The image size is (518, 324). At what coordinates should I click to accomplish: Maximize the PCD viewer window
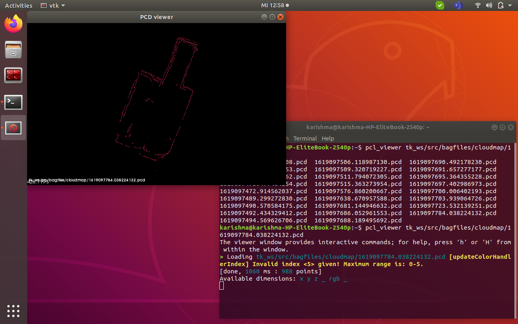click(x=272, y=17)
